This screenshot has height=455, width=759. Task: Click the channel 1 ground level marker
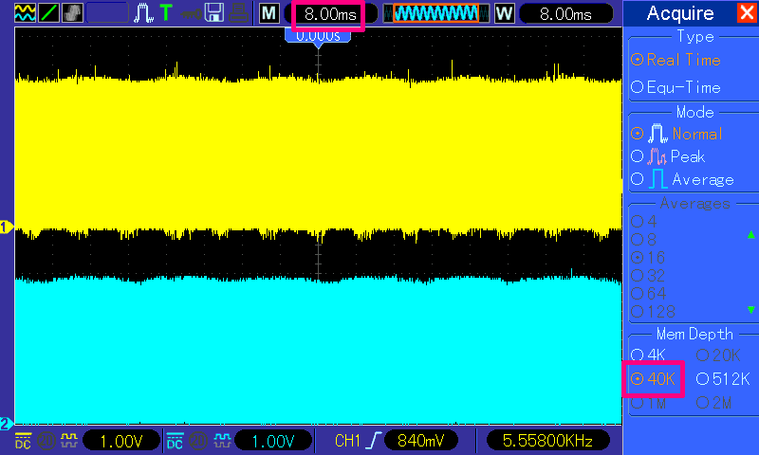7,227
